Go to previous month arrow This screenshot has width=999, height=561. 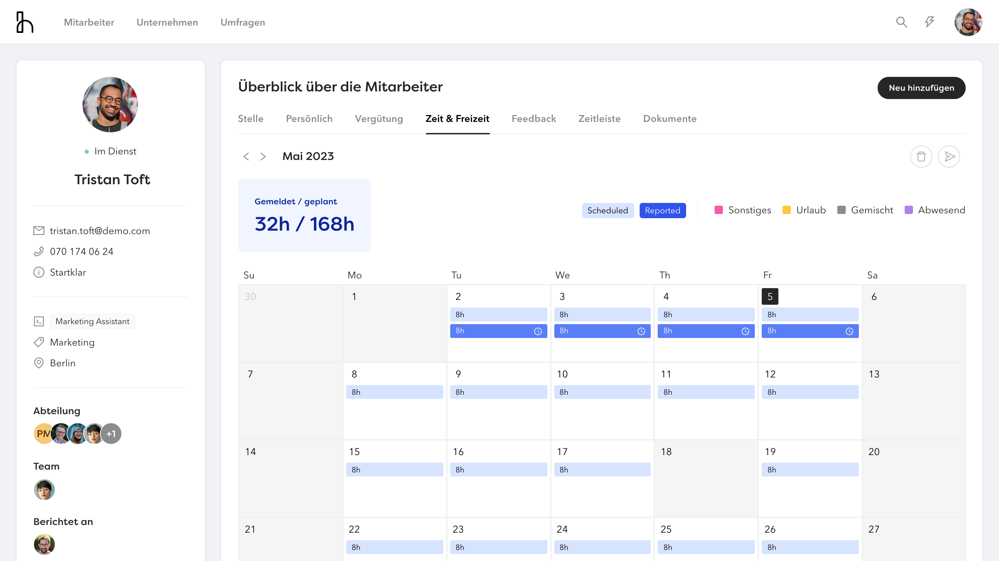pyautogui.click(x=246, y=157)
